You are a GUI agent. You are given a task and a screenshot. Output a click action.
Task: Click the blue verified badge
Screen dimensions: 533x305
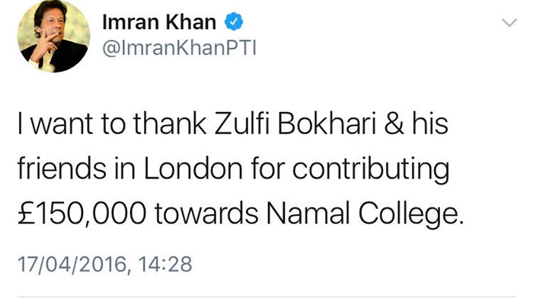(234, 21)
